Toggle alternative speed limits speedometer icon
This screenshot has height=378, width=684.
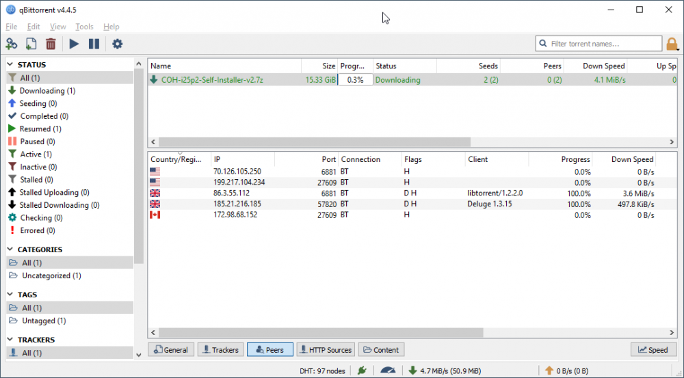[x=388, y=370]
